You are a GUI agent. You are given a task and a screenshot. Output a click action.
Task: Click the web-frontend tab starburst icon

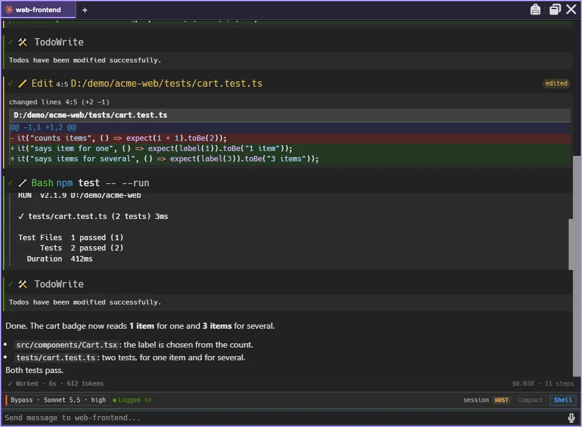(9, 10)
